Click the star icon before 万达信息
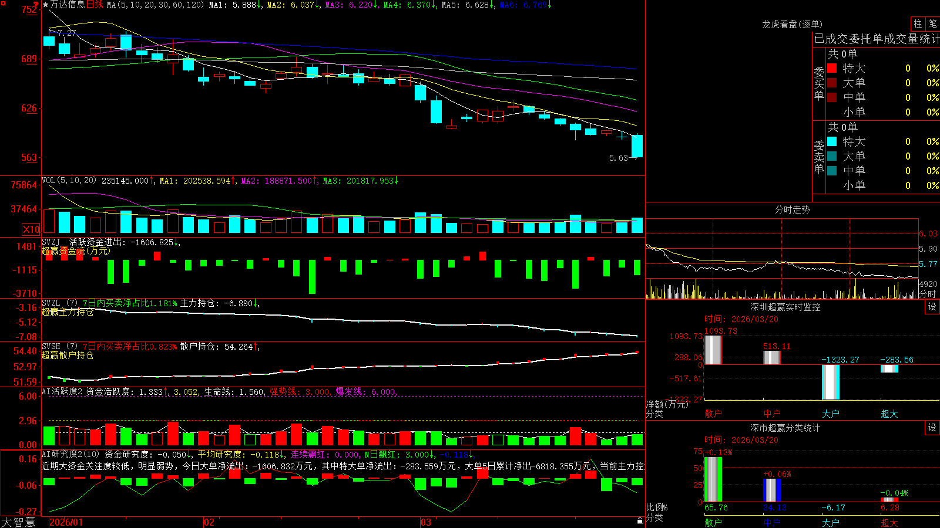This screenshot has width=940, height=528. click(x=45, y=5)
